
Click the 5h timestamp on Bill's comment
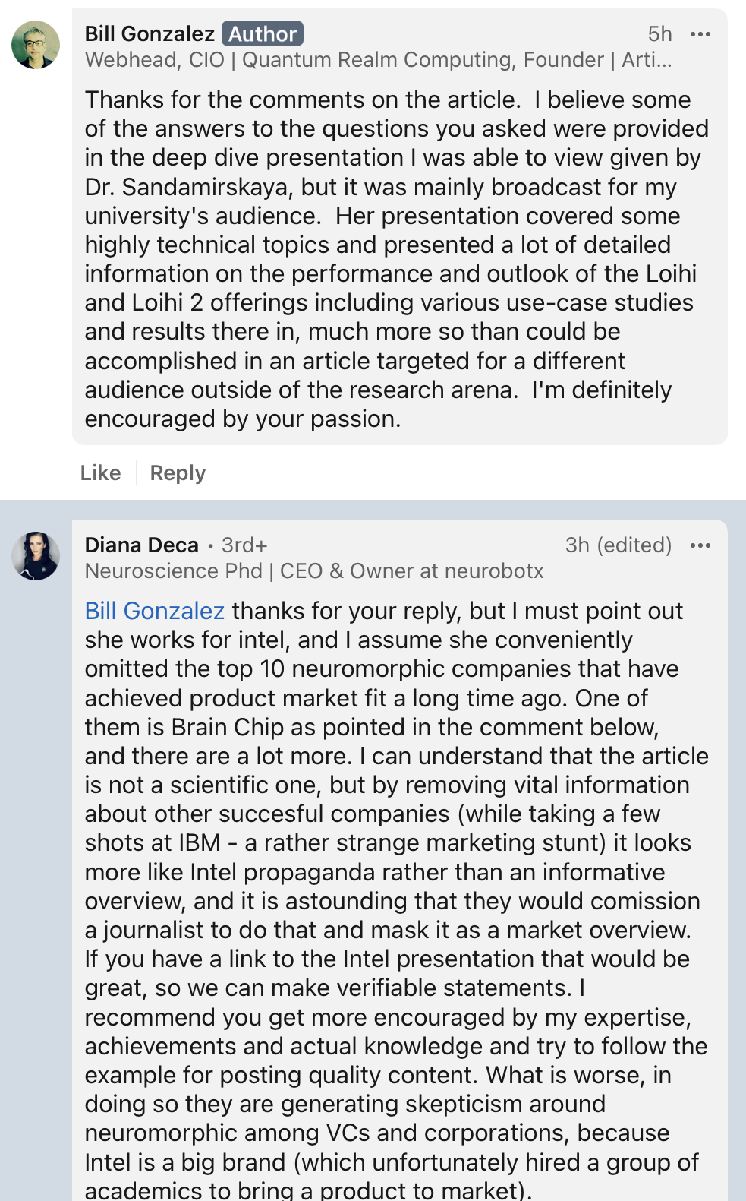[x=659, y=34]
